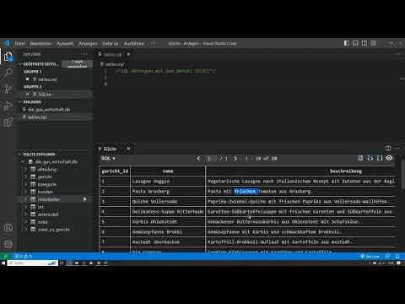Open the Gehe zu menu

111,43
